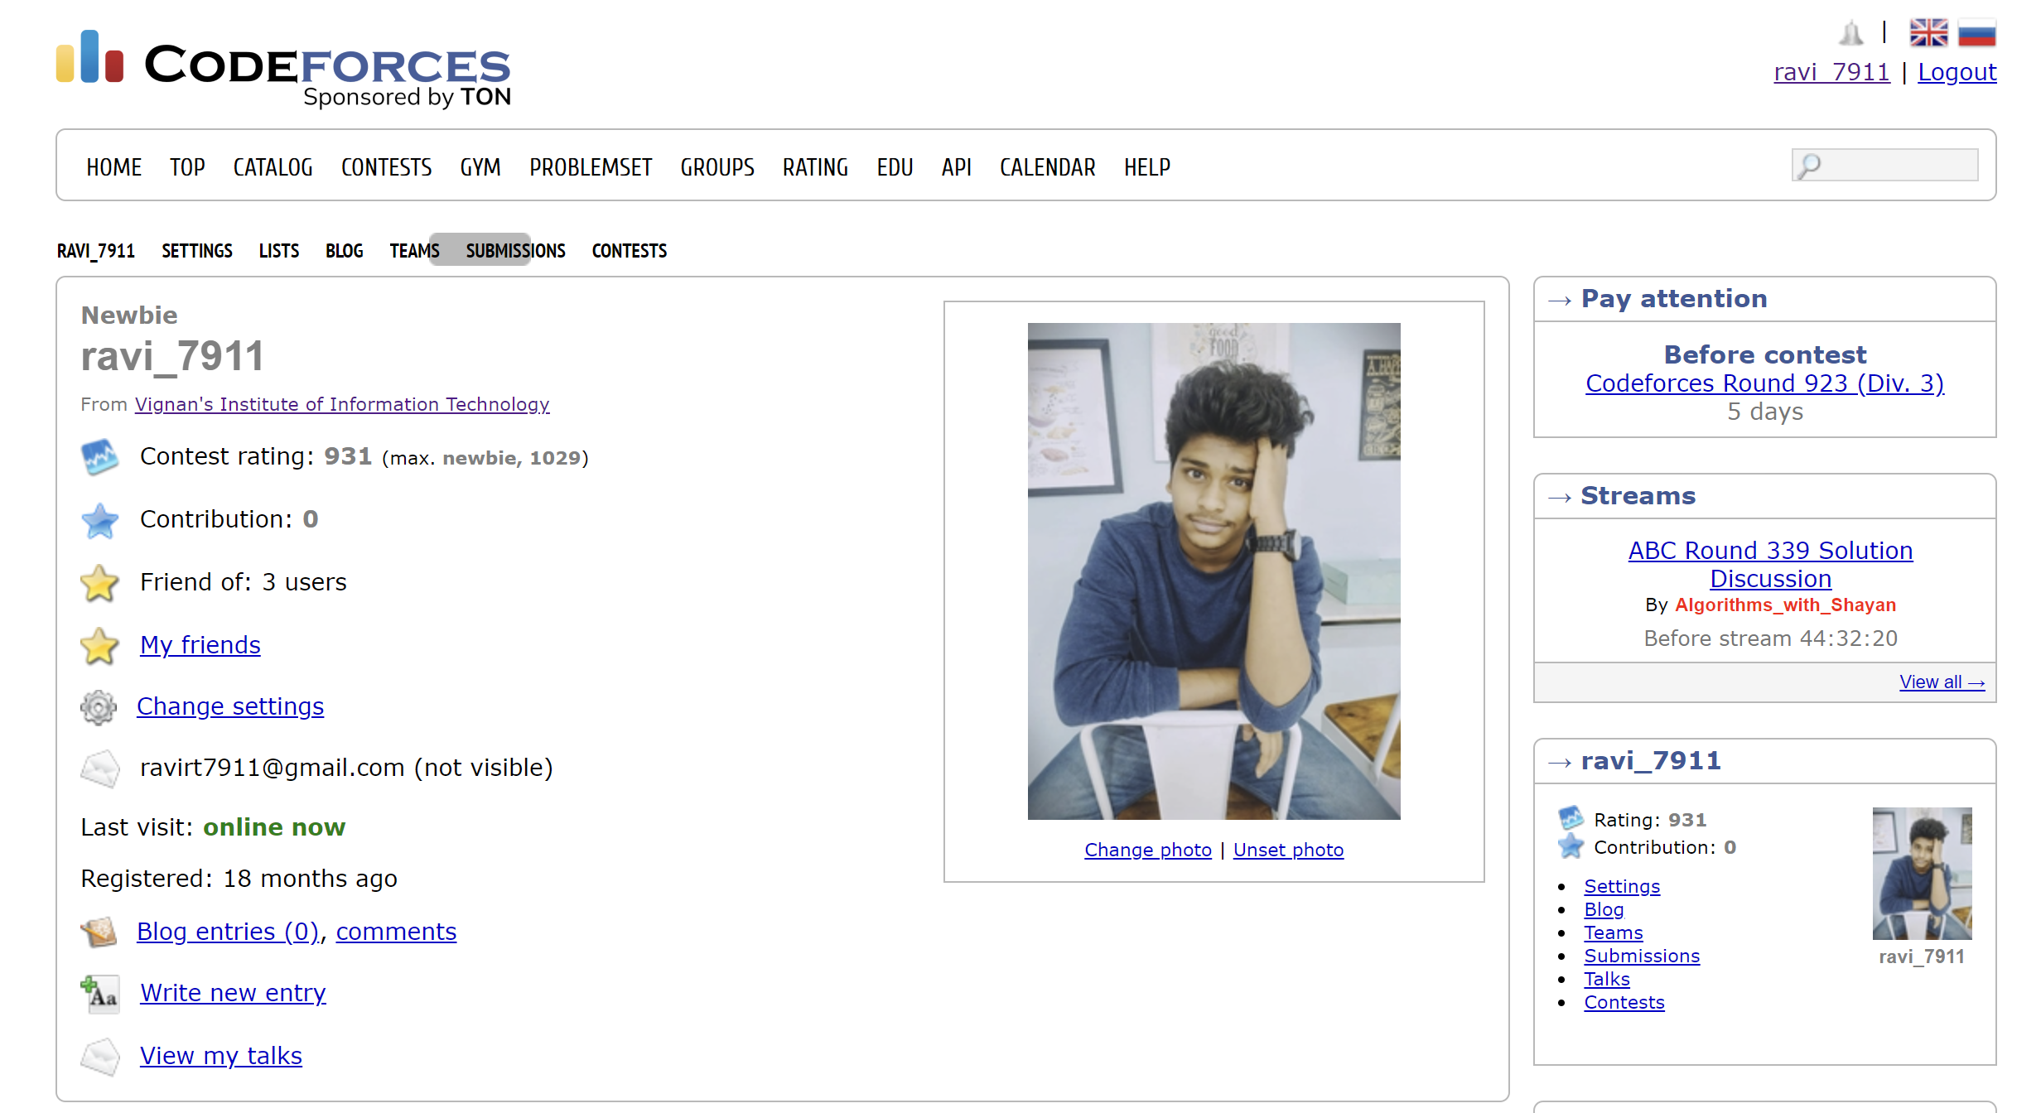Click into the search input field
2041x1113 pixels.
click(1884, 165)
